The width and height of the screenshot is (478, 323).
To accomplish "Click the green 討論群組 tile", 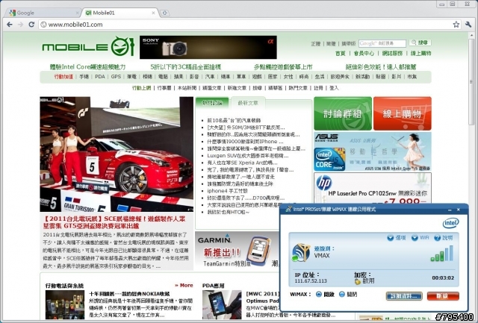I will pyautogui.click(x=343, y=113).
